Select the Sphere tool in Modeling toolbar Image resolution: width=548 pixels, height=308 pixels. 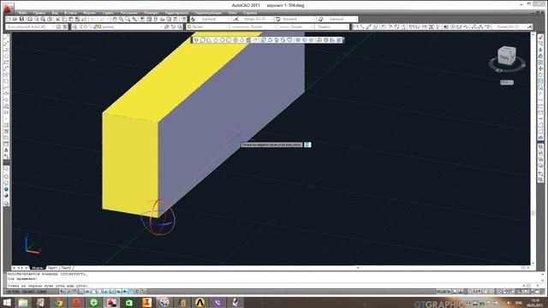pyautogui.click(x=223, y=40)
